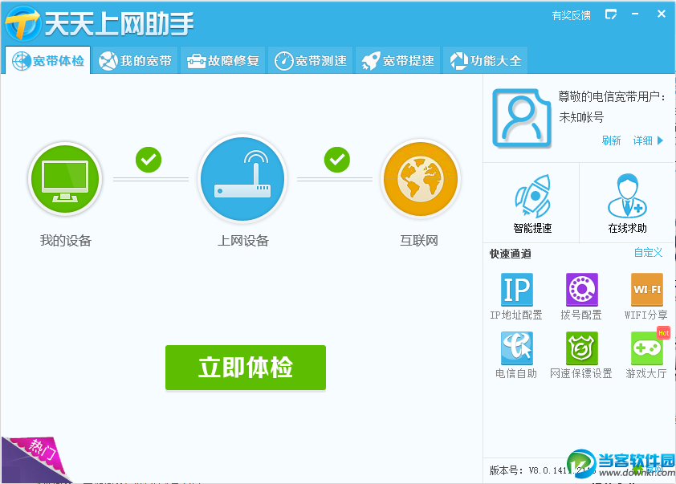
Task: Click the checkmark between 我的设备 and 上网设备
Action: tap(149, 160)
